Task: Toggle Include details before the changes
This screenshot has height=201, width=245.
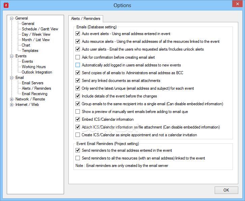Action: (x=78, y=96)
